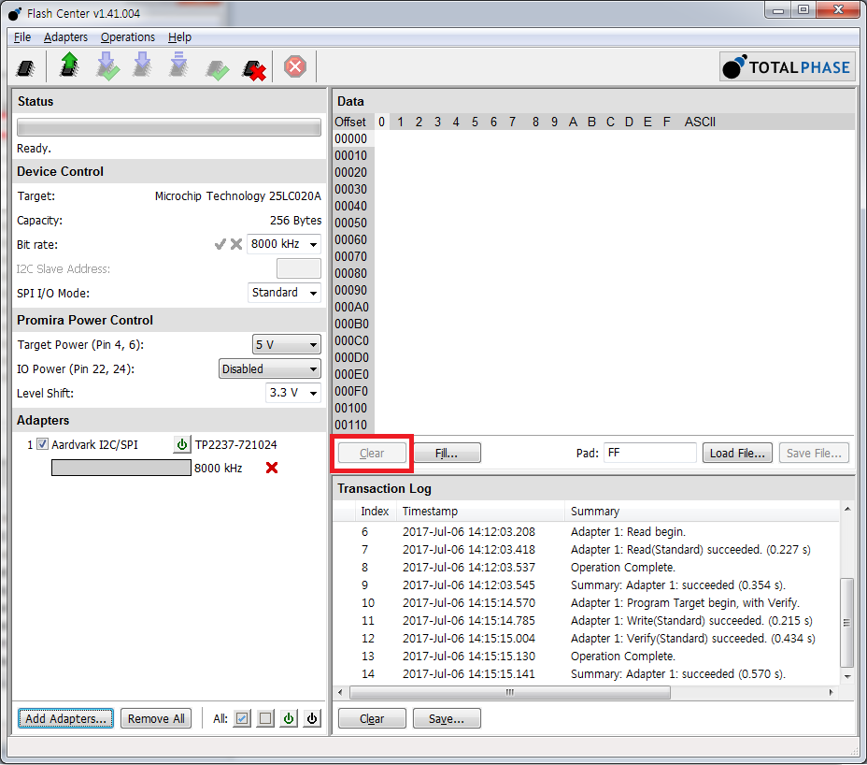The image size is (867, 765).
Task: Click the Flash Center title bar icon
Action: [15, 13]
